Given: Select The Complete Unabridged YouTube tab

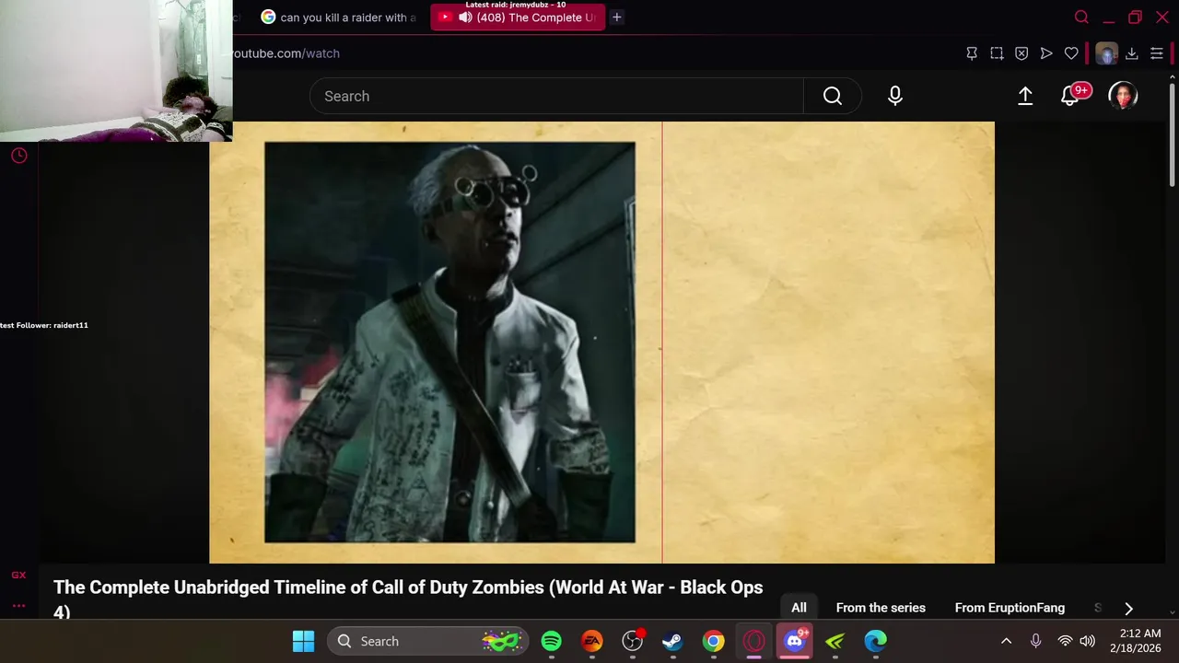Looking at the screenshot, I should point(518,17).
